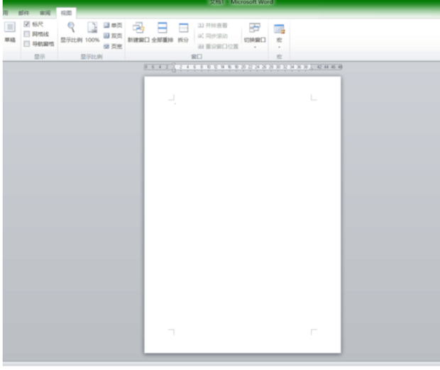Click View Side by Side (并排查看)
Viewport: 440px width, 370px height.
[212, 26]
